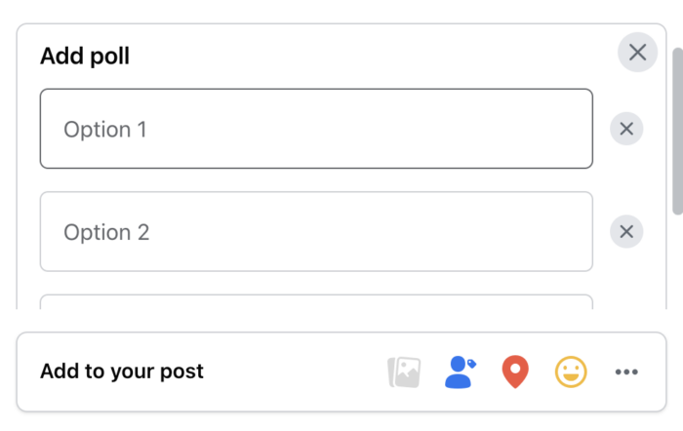Show more post options via ellipsis
The image size is (683, 431).
(626, 372)
